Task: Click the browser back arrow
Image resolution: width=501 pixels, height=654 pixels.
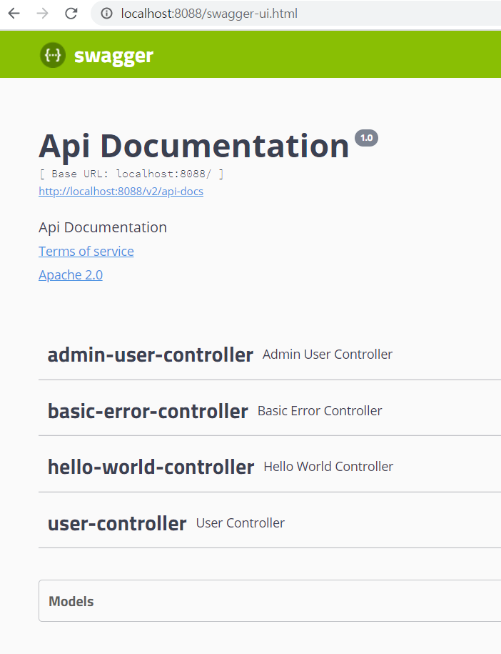Action: 14,14
